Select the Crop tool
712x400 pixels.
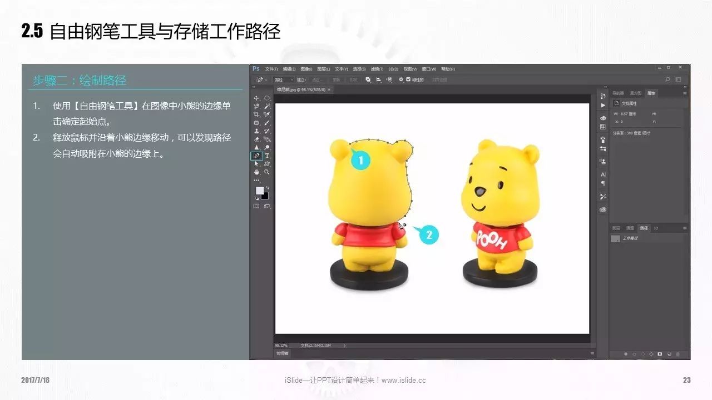pyautogui.click(x=256, y=114)
